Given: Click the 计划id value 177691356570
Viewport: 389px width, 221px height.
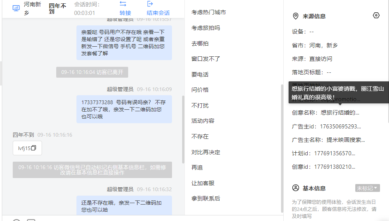Looking at the screenshot, I should [335, 153].
